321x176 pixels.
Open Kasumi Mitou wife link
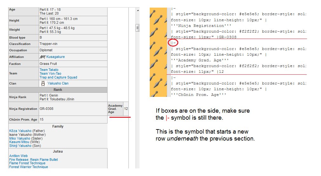19,142
